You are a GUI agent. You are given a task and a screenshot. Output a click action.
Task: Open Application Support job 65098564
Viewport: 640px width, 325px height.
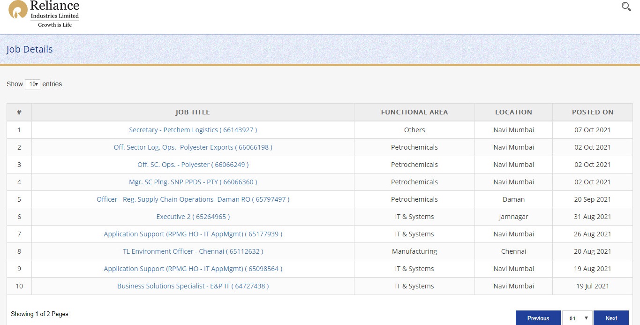(193, 269)
